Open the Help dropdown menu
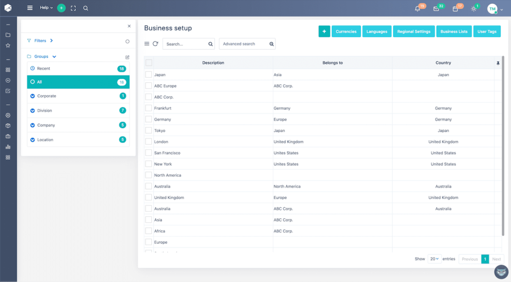511x282 pixels. tap(46, 7)
